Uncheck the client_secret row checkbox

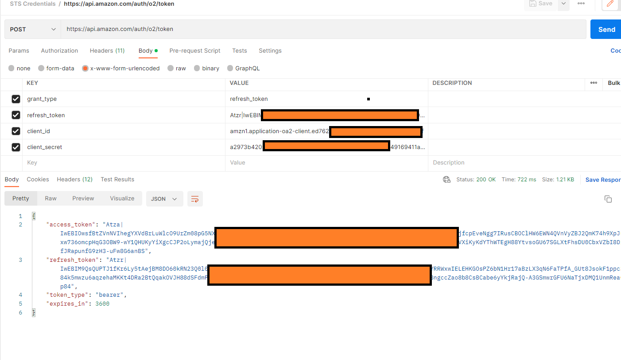(x=16, y=147)
